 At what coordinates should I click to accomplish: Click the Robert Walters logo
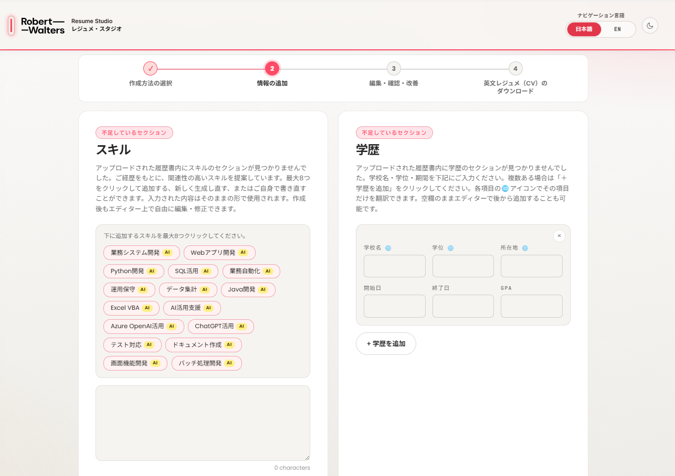[x=43, y=26]
